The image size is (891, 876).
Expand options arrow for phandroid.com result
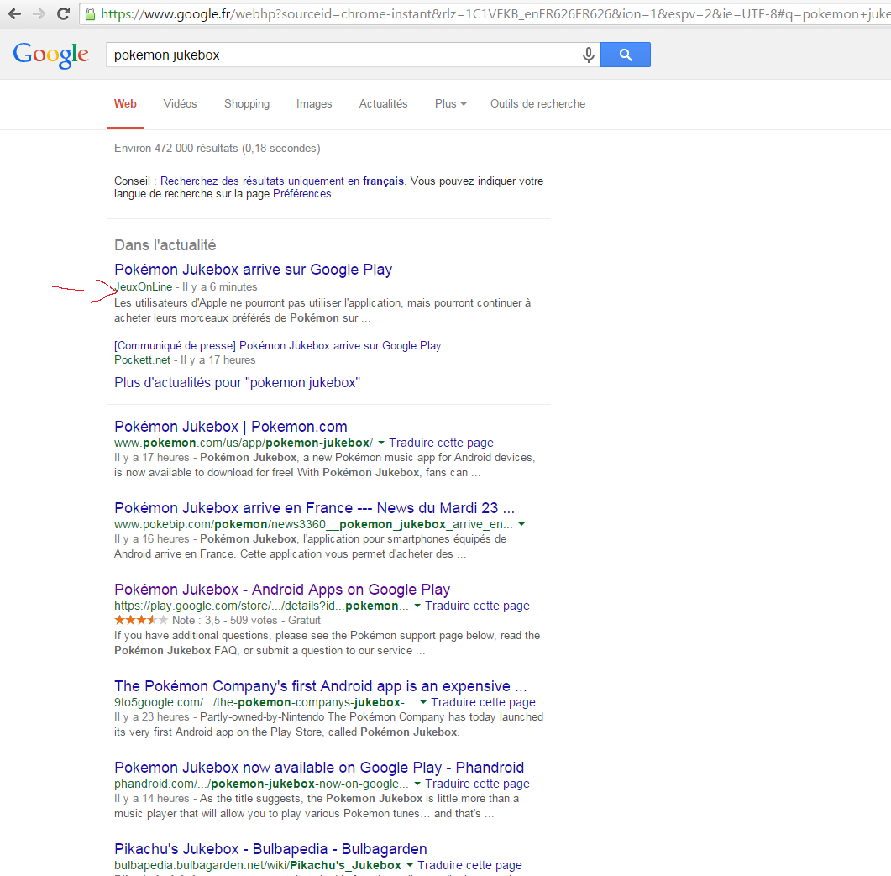tap(417, 784)
